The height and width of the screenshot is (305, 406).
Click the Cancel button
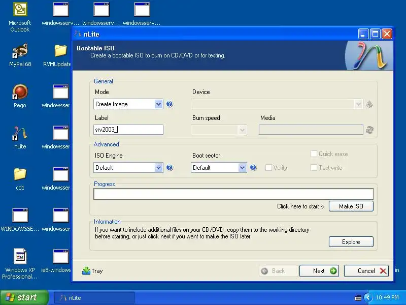(366, 271)
